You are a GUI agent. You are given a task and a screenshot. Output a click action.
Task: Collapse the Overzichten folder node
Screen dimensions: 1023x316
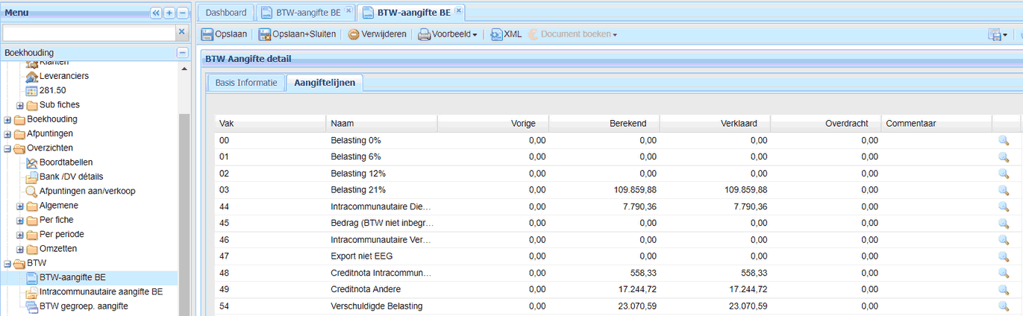pyautogui.click(x=8, y=148)
